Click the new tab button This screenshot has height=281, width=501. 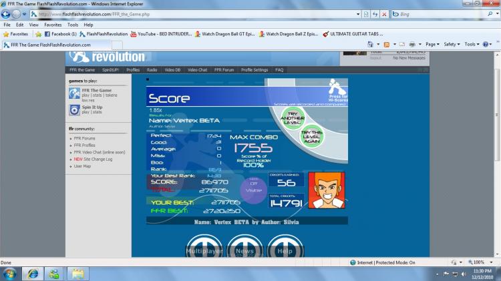(117, 45)
